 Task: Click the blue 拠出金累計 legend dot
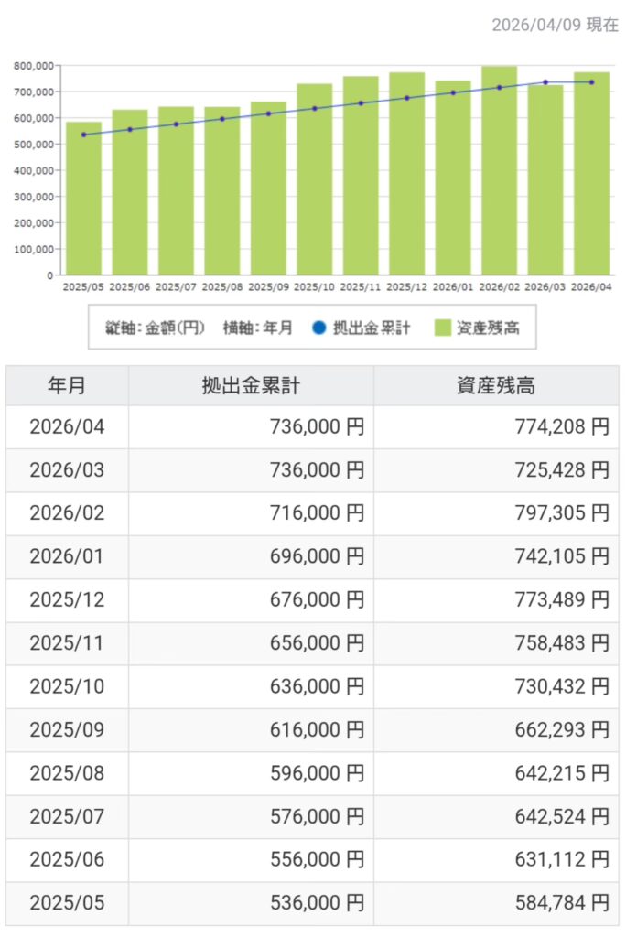coord(319,328)
